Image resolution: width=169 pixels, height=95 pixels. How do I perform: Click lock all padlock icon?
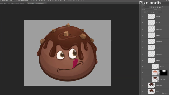tap(153, 12)
